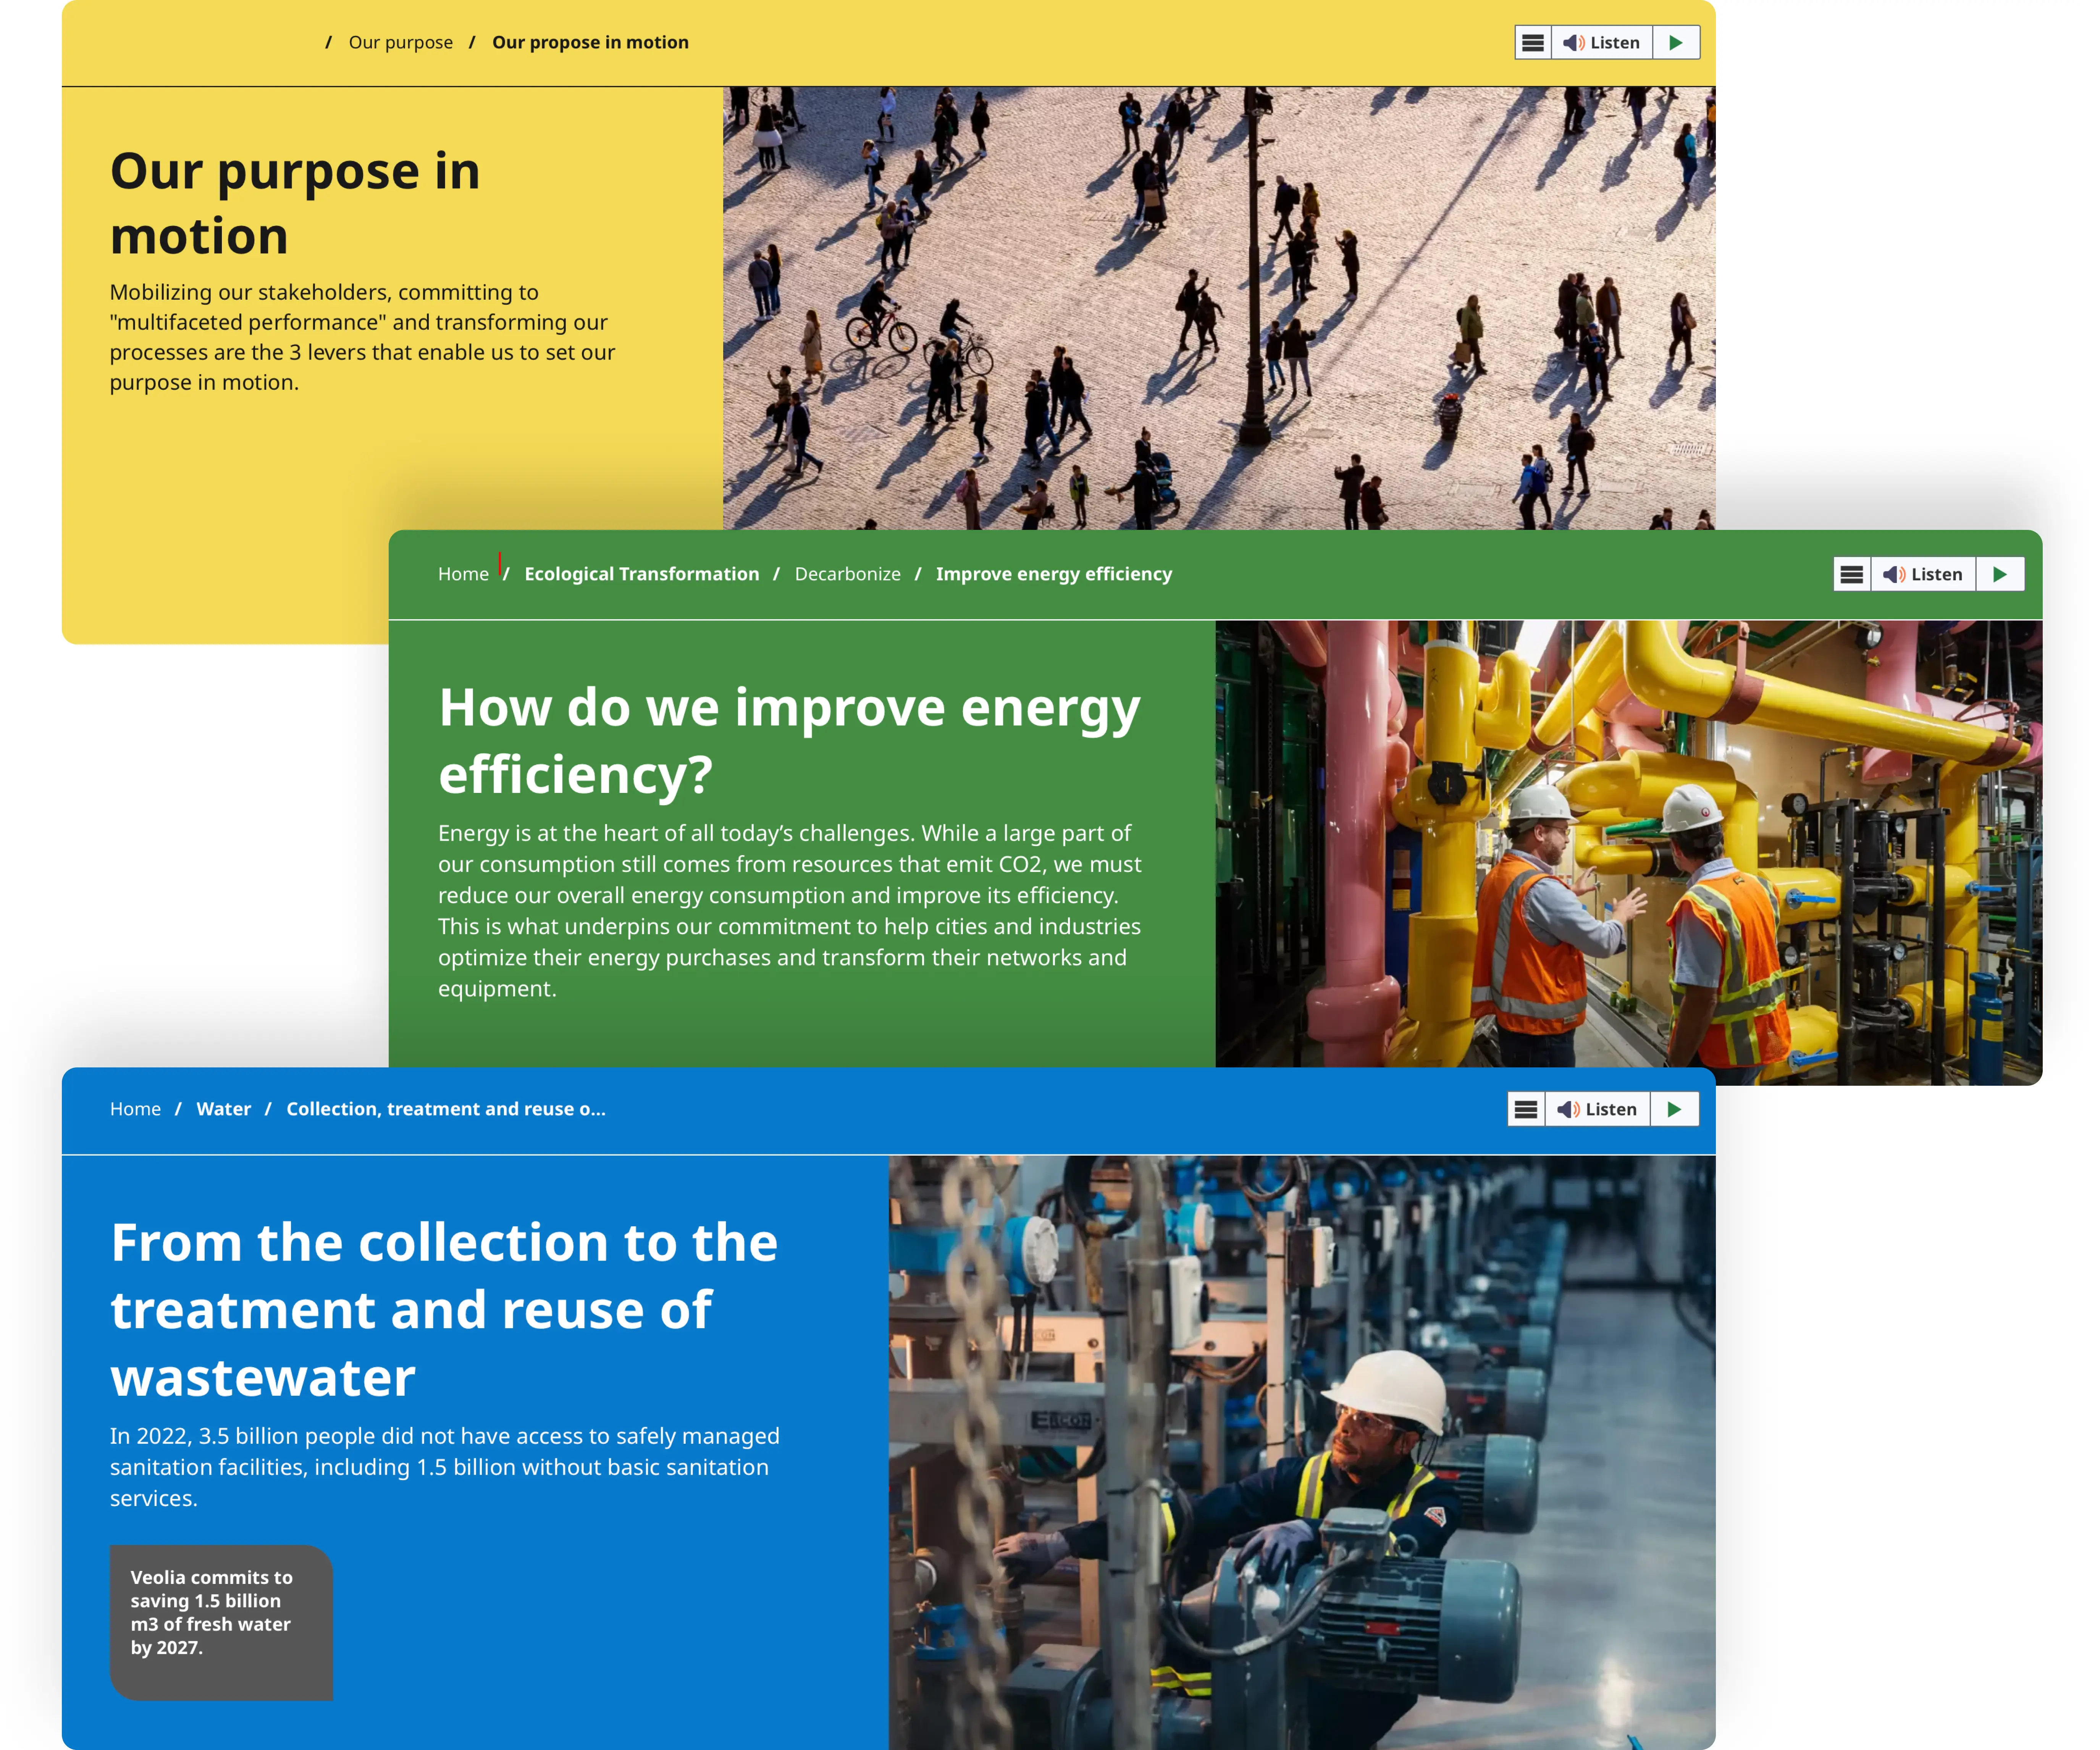Image resolution: width=2100 pixels, height=1750 pixels.
Task: Click the Home breadcrumb on the blue page
Action: click(x=135, y=1109)
